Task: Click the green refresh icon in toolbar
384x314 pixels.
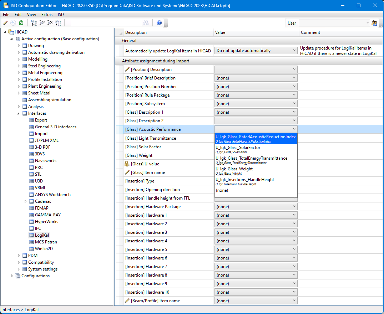Action: click(21, 23)
